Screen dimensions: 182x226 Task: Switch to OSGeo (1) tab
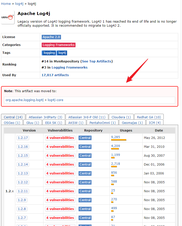tap(12, 122)
